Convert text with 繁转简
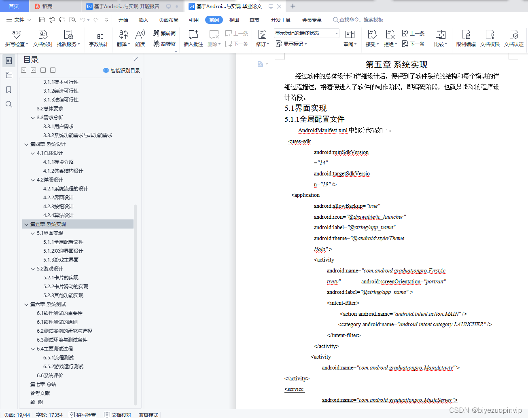Image resolution: width=528 pixels, height=418 pixels. pos(164,33)
